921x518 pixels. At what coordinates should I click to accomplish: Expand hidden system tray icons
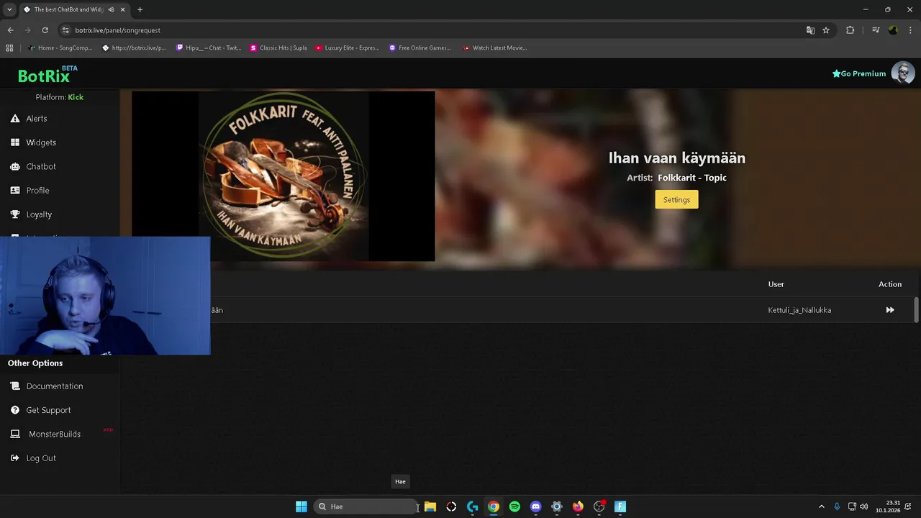click(822, 506)
